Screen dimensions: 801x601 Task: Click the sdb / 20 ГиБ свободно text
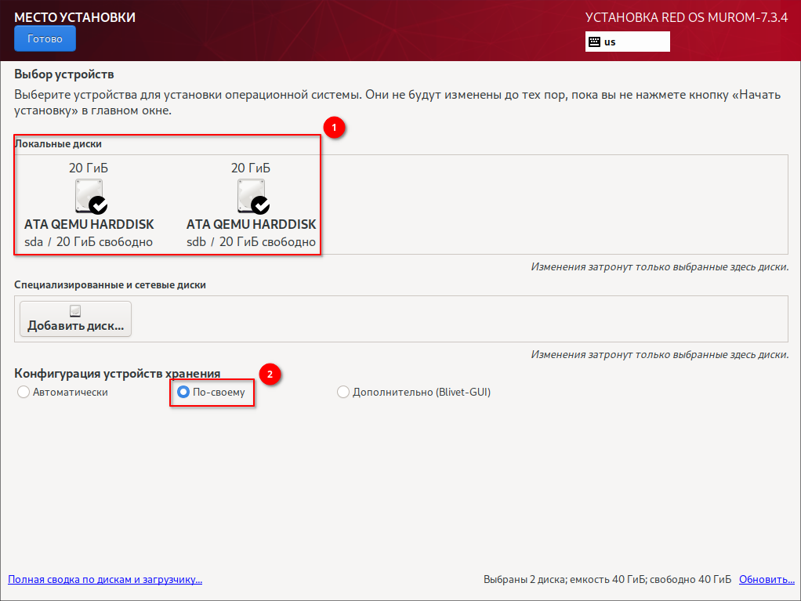pyautogui.click(x=251, y=242)
